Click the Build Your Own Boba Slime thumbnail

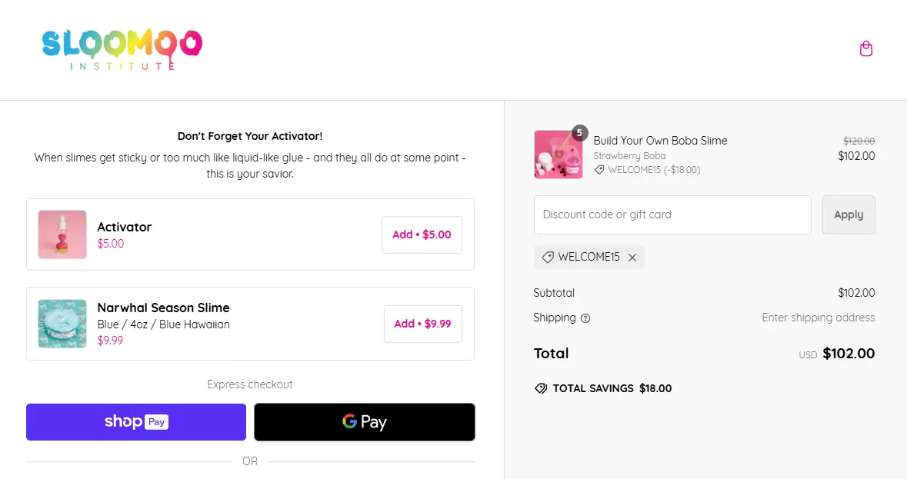(x=559, y=154)
